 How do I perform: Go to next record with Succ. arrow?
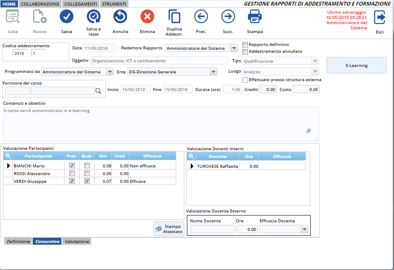[228, 17]
